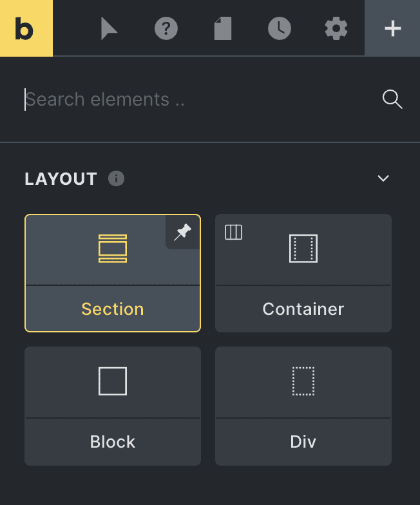Click the search magnifier icon
Image resolution: width=420 pixels, height=505 pixels.
(x=392, y=99)
